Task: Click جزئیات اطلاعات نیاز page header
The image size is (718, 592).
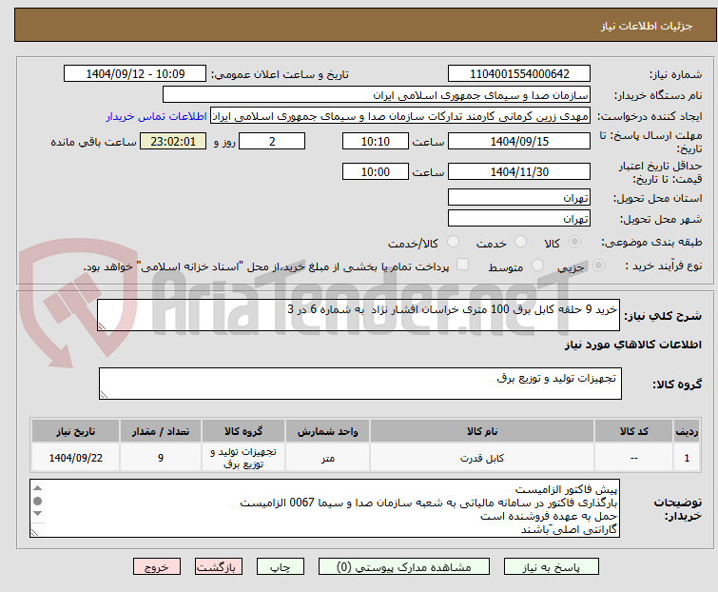Action: 646,26
